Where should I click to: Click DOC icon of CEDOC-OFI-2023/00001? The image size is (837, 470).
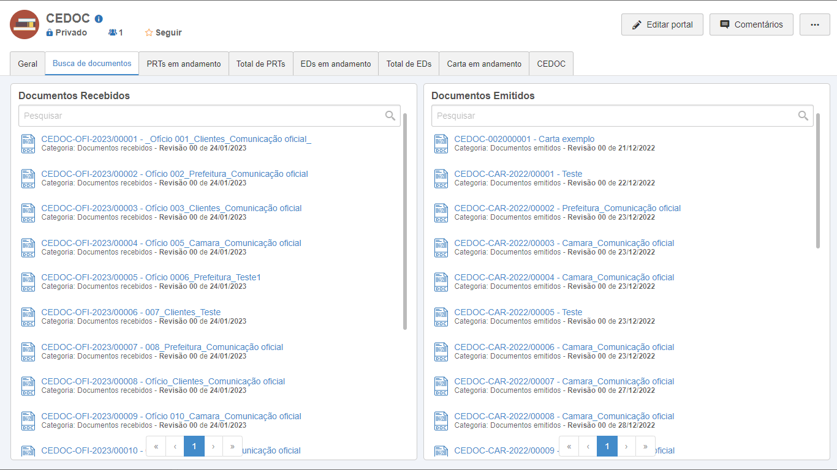(28, 144)
